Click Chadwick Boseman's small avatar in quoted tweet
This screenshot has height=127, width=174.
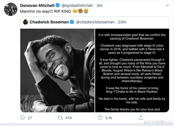[x=26, y=22]
